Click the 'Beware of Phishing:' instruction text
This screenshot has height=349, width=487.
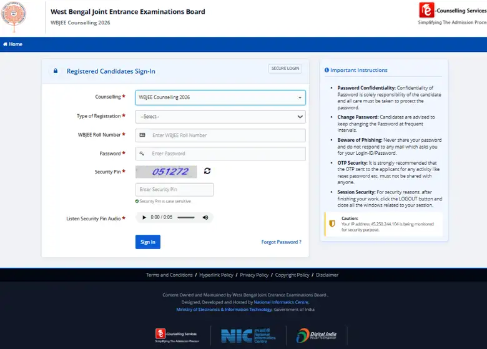[x=360, y=140]
